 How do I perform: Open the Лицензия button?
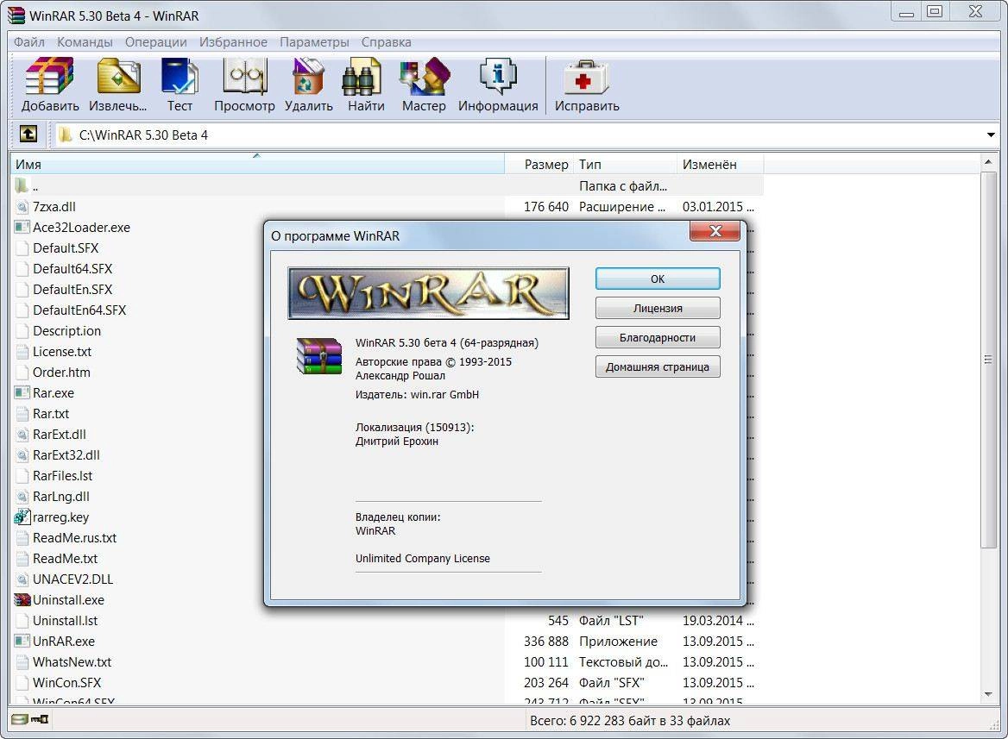[x=658, y=308]
